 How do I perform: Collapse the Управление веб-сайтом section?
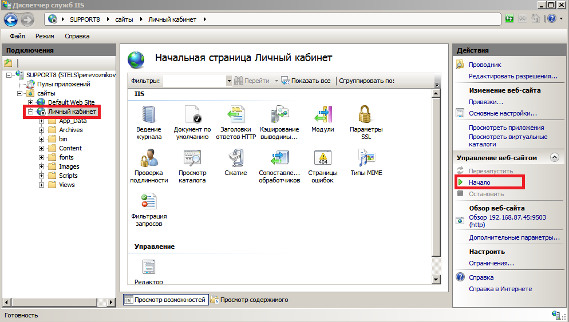click(x=555, y=157)
